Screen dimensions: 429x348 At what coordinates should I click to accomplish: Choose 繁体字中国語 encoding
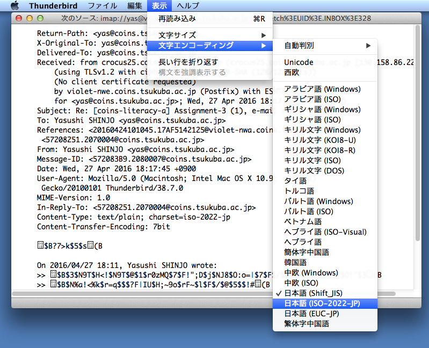[x=325, y=324]
